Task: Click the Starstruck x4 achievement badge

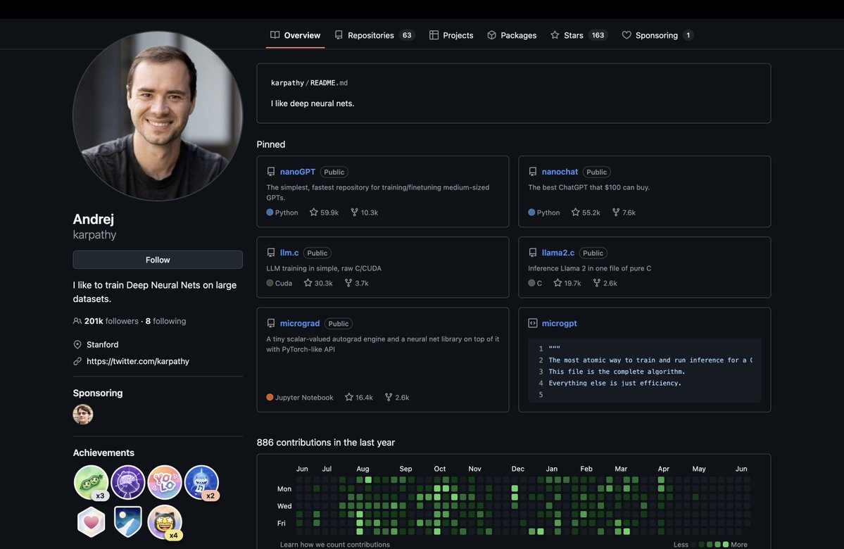Action: (165, 522)
